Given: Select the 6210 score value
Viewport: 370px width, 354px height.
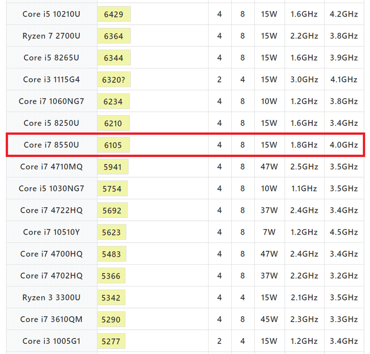Looking at the screenshot, I should (113, 123).
